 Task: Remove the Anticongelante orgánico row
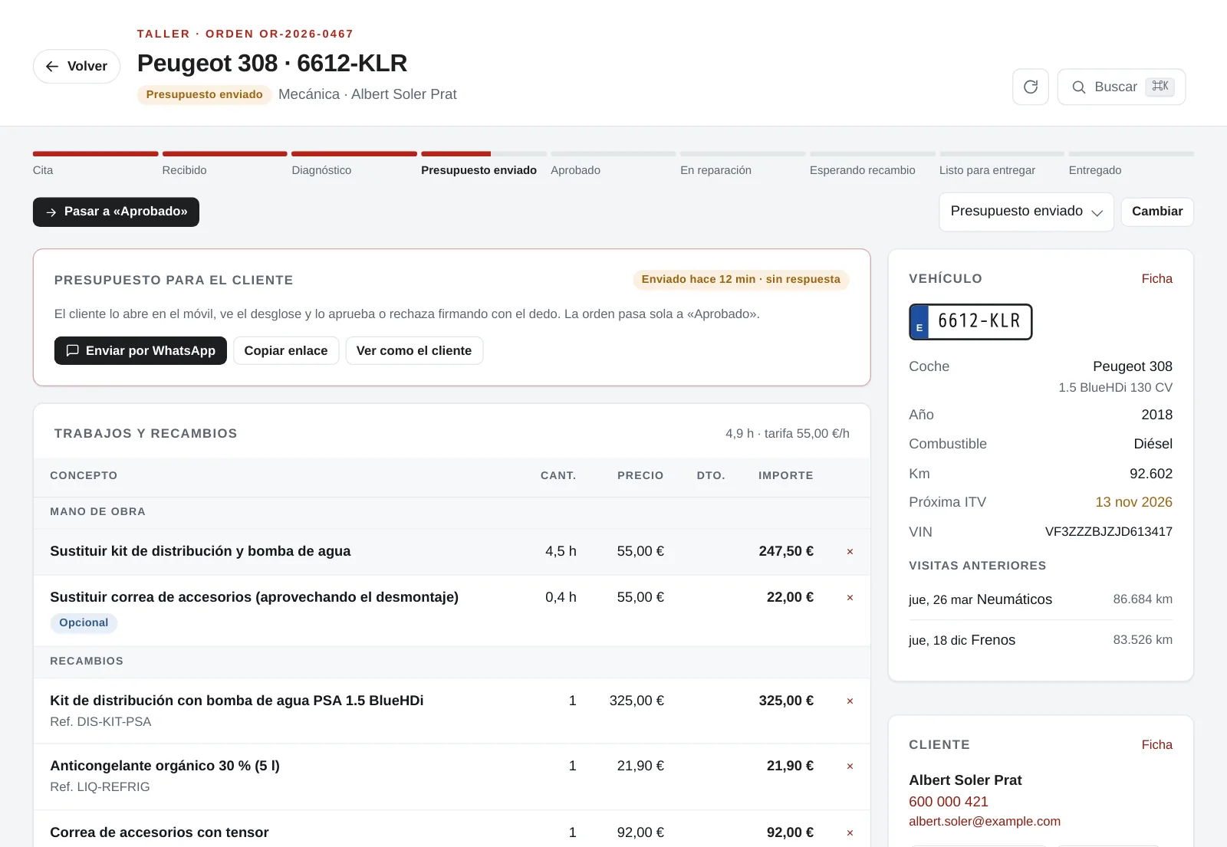click(850, 767)
